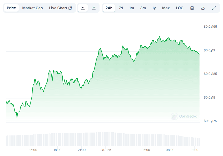Select the 7d time range
The height and width of the screenshot is (156, 223).
(121, 8)
